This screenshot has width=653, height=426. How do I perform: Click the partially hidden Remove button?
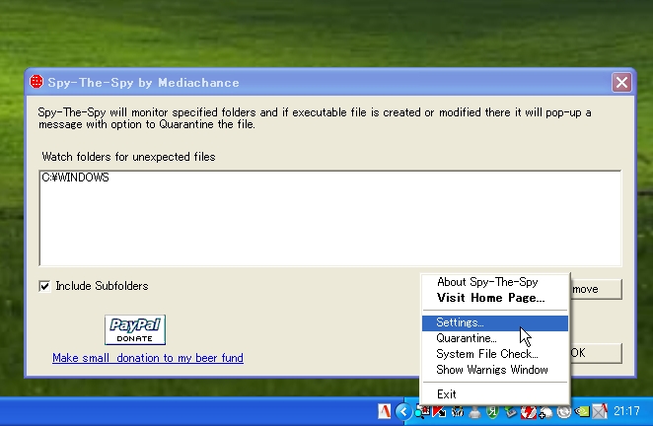coord(597,289)
